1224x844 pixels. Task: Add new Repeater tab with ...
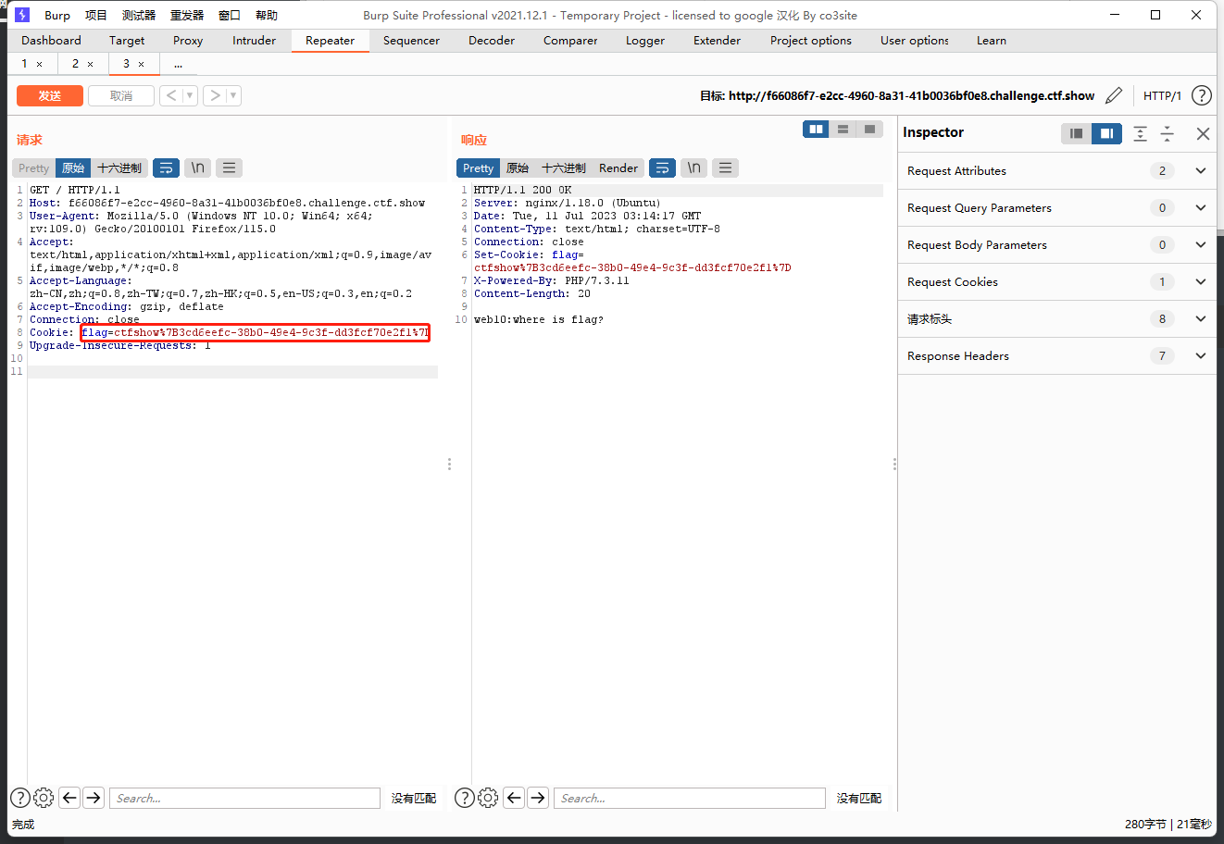tap(178, 64)
